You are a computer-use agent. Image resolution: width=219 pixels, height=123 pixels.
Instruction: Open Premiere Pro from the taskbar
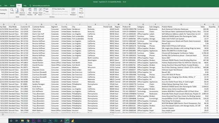[34, 121]
